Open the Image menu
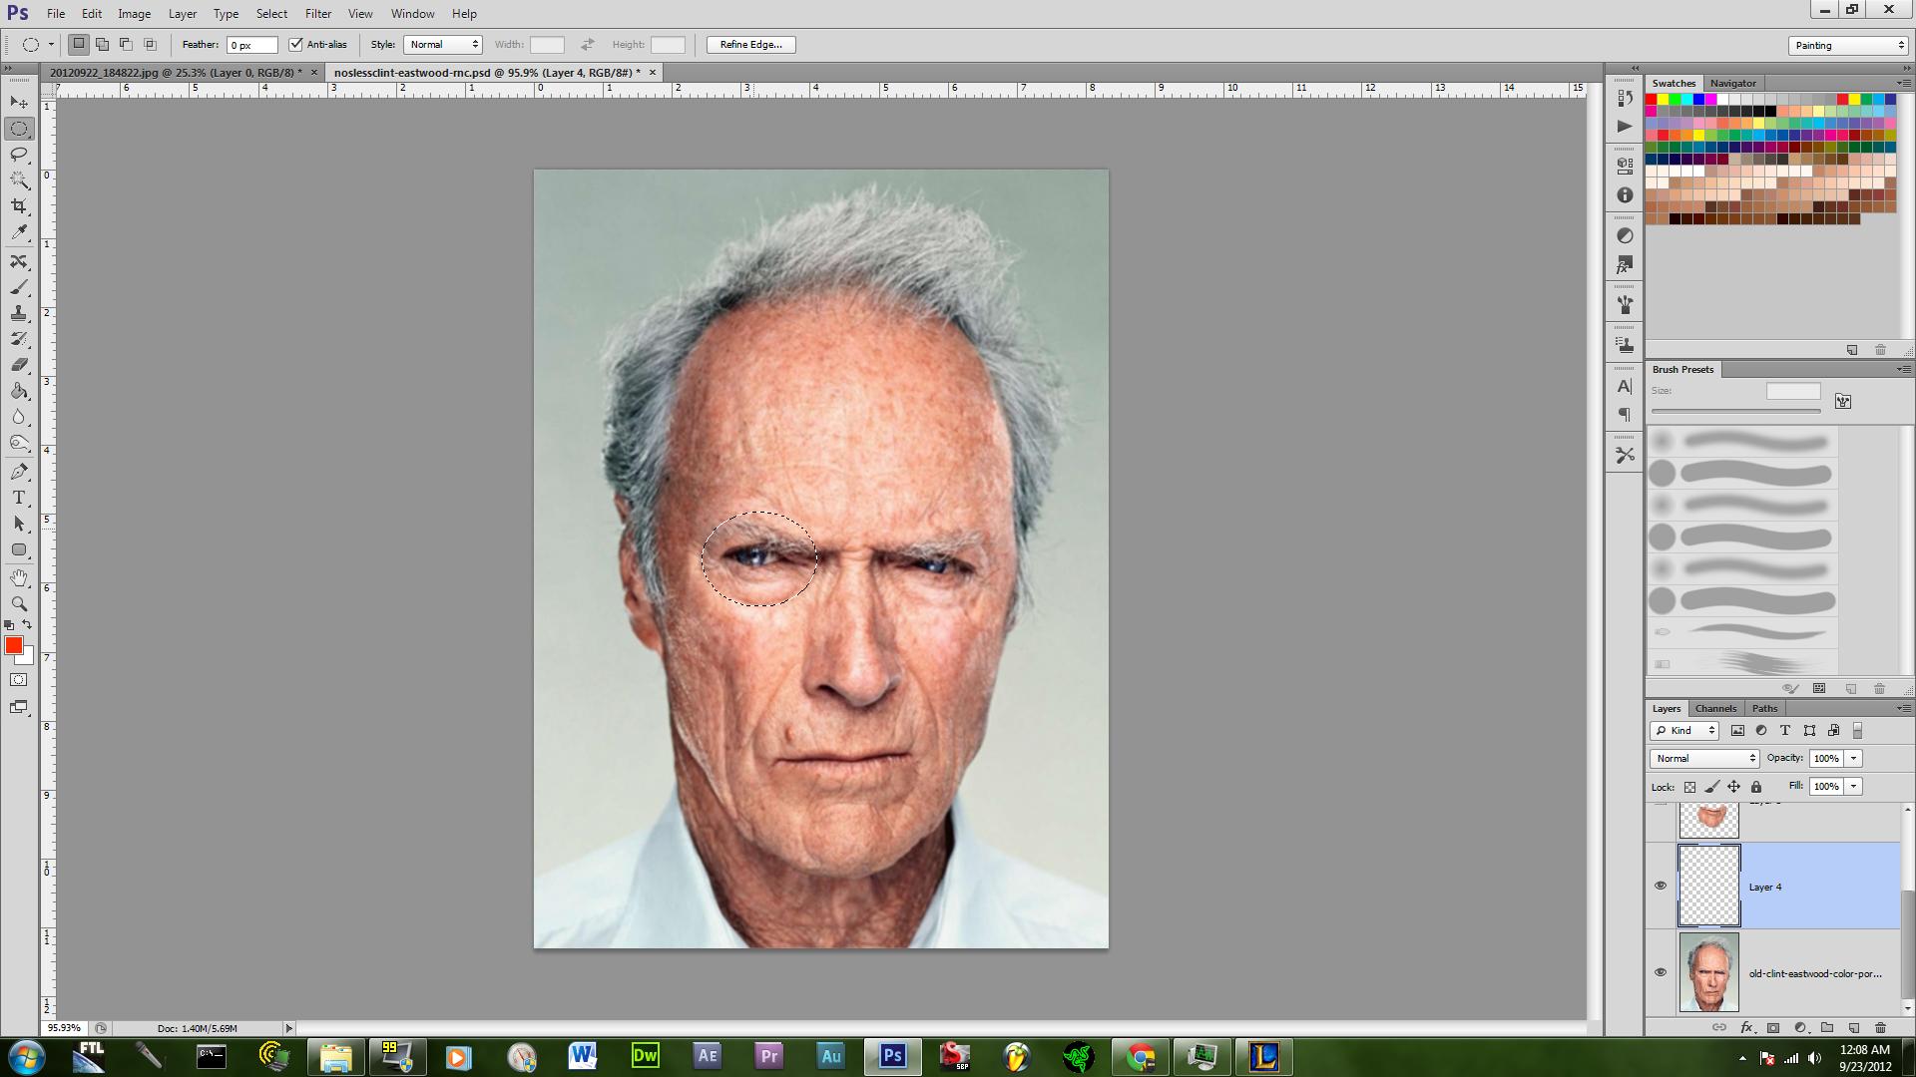 point(135,14)
